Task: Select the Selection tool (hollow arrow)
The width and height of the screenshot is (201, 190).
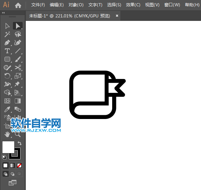Action: 7,26
